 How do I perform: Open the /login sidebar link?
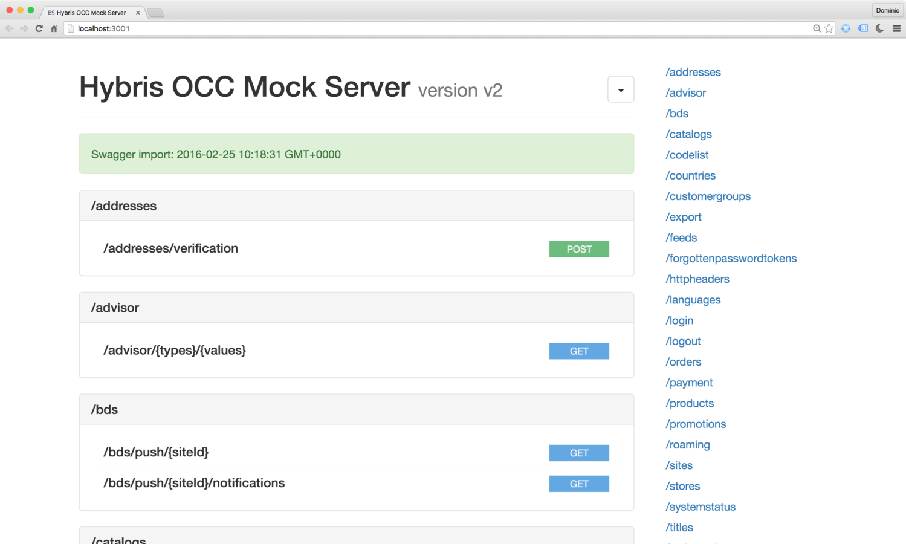679,320
